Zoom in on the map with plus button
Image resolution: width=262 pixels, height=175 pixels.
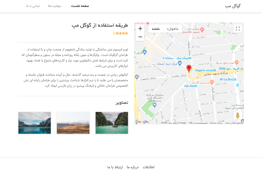tap(140, 29)
